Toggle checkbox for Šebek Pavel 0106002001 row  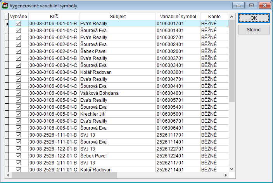[x=18, y=51]
